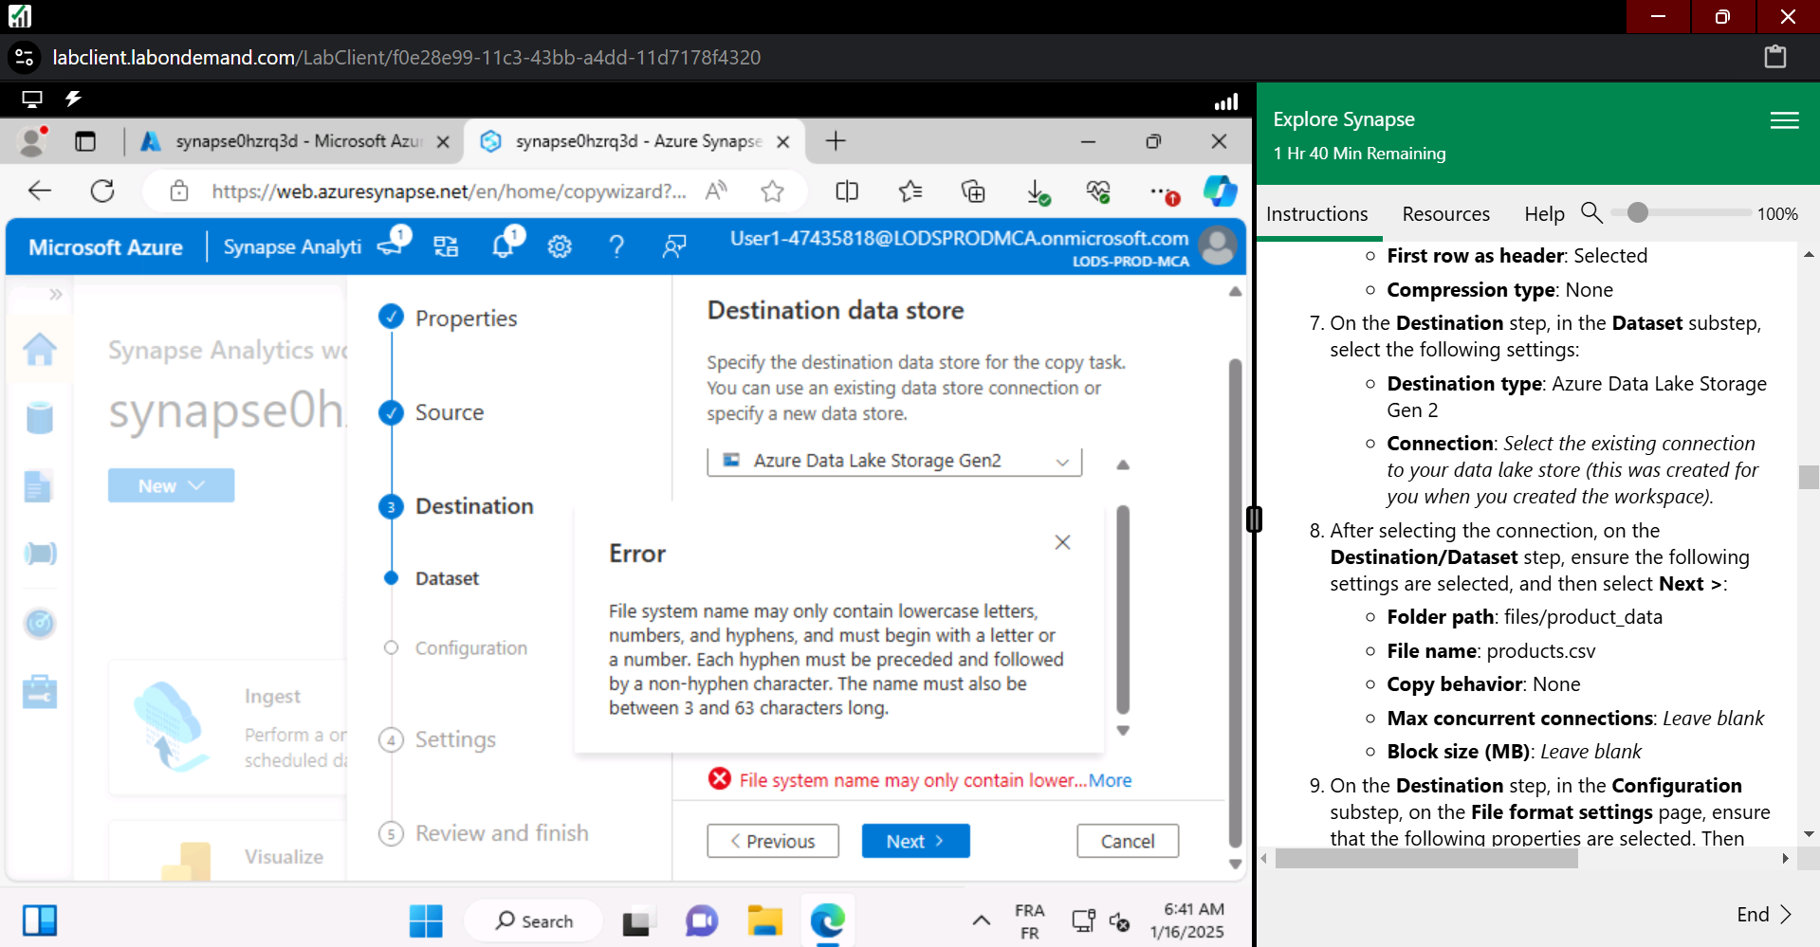Screen dimensions: 1820x947
Task: Open the Synapse help question mark
Action: tap(616, 247)
